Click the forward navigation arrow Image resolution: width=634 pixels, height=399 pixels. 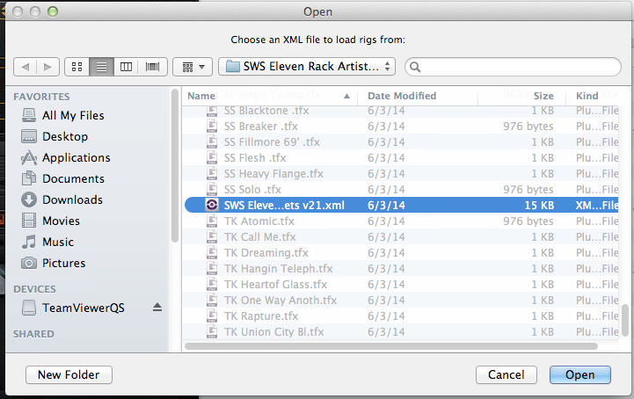click(x=48, y=66)
